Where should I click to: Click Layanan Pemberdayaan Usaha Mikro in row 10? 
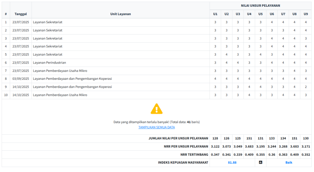click(60, 95)
